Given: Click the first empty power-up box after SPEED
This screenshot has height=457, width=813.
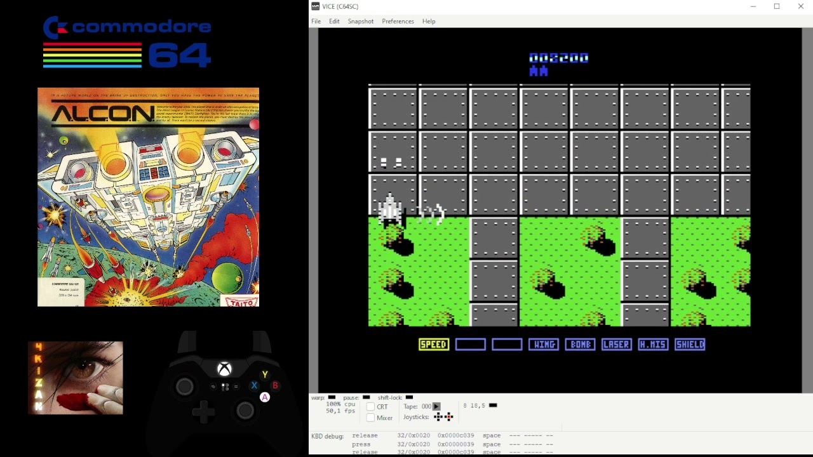Looking at the screenshot, I should [471, 345].
